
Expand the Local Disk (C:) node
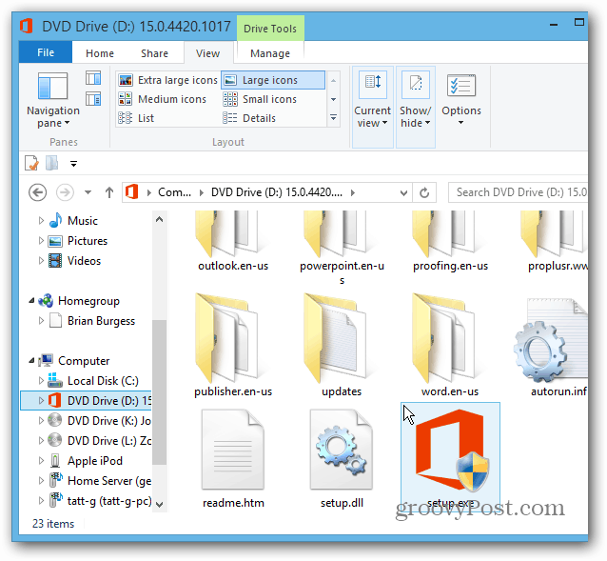41,380
